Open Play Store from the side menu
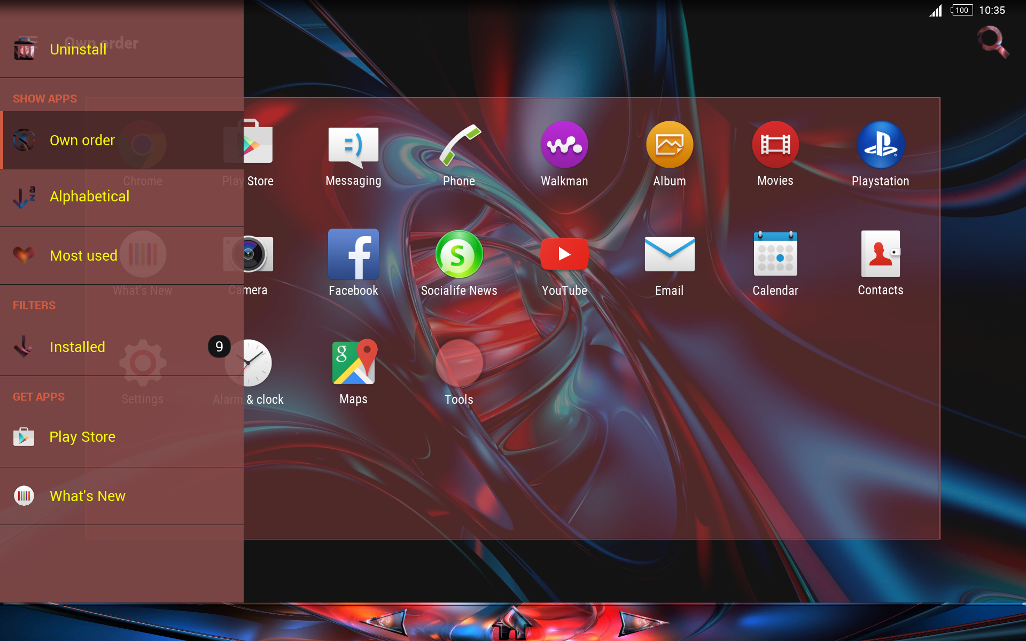This screenshot has height=641, width=1026. (x=122, y=437)
